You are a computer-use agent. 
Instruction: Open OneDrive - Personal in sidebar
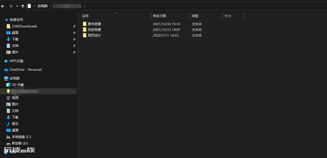[x=25, y=69]
